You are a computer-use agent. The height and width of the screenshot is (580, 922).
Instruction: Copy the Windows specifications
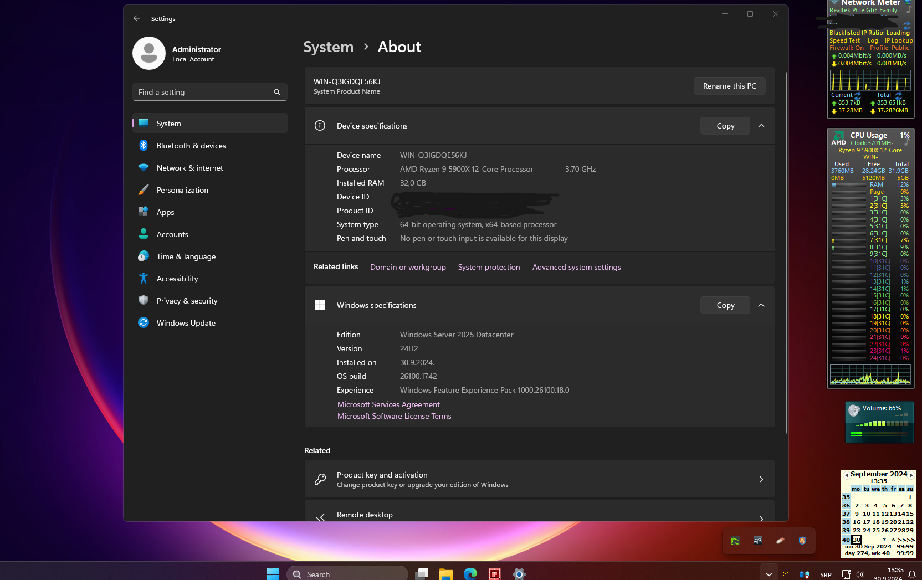(x=725, y=305)
